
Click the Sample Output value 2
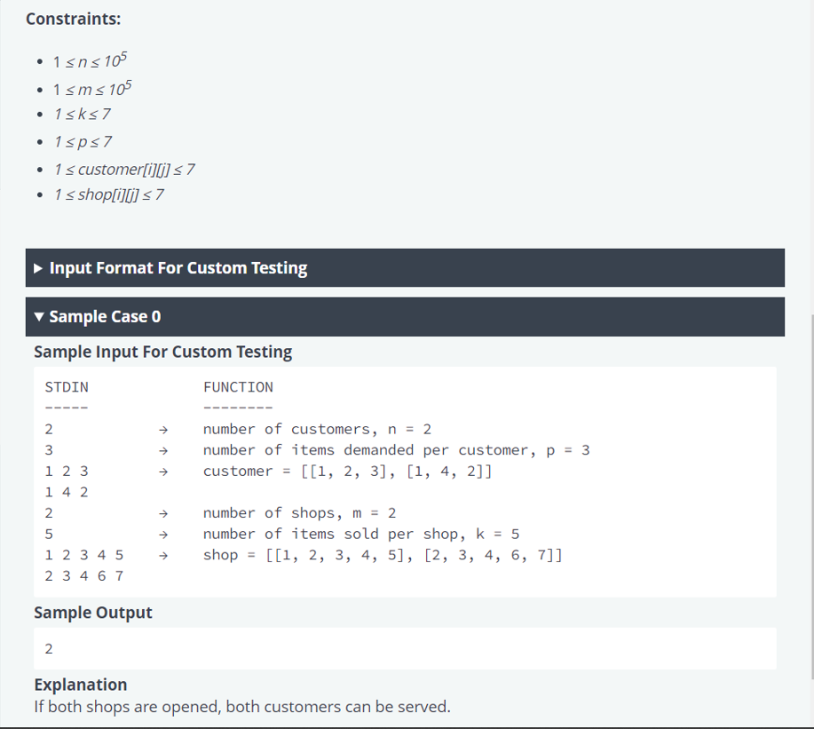[48, 648]
